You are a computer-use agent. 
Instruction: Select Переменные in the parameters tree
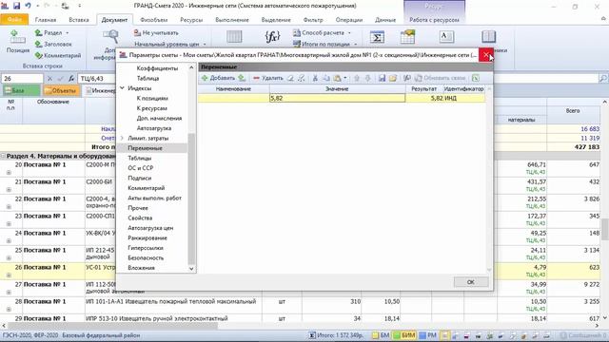tap(145, 148)
